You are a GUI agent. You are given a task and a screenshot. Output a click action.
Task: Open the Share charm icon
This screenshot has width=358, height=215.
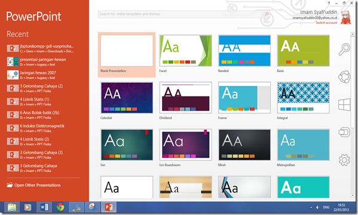(x=344, y=77)
